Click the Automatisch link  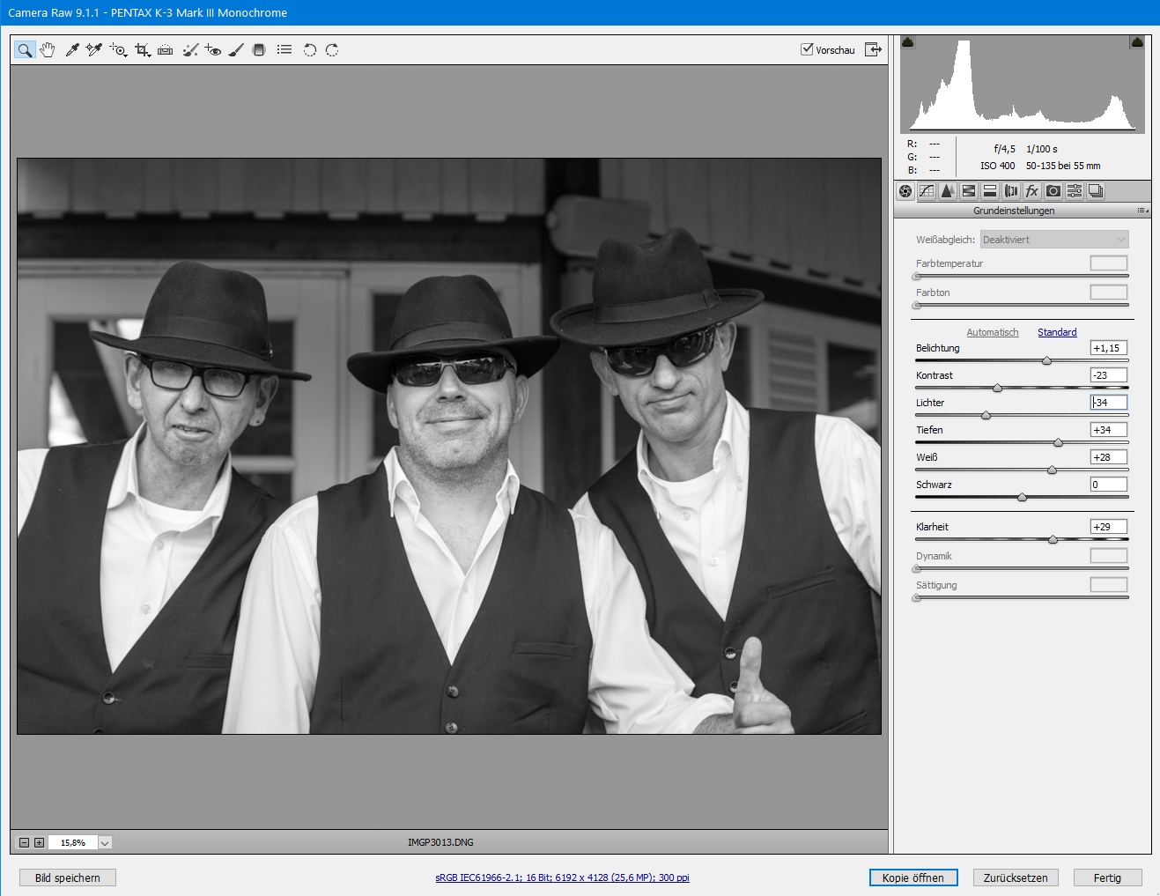point(993,332)
